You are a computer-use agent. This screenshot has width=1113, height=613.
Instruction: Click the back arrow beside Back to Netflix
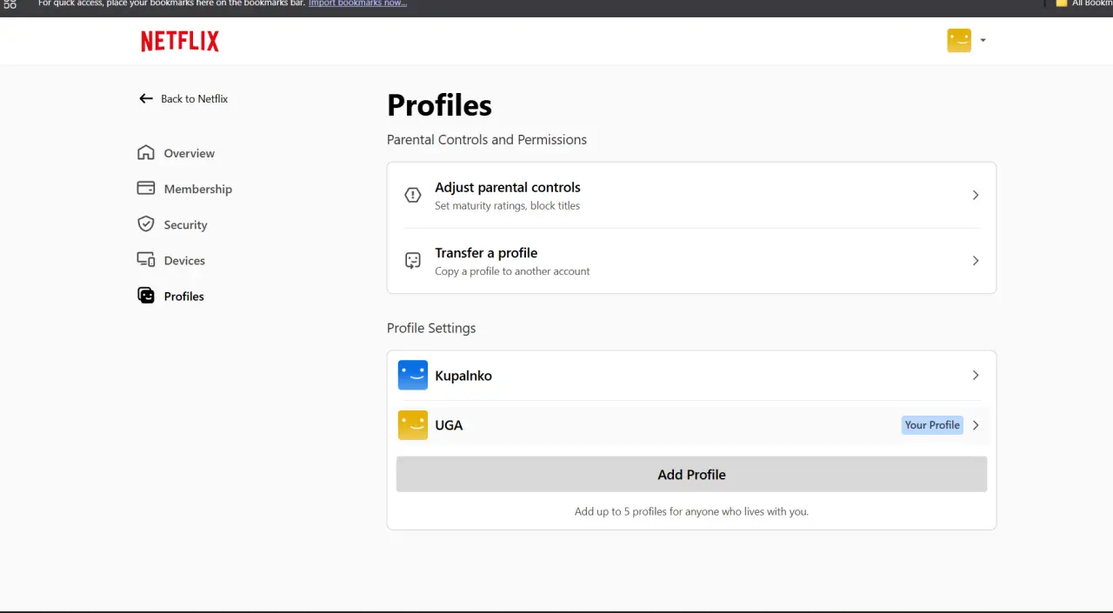pyautogui.click(x=146, y=99)
